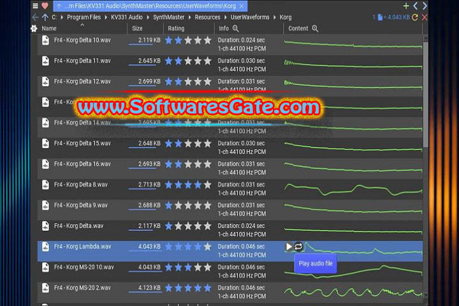This screenshot has width=459, height=306.
Task: Expand arrow after UserWaveforms breadcrumb
Action: point(275,17)
